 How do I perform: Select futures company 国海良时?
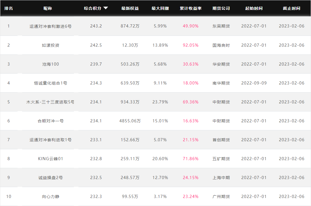point(221,45)
